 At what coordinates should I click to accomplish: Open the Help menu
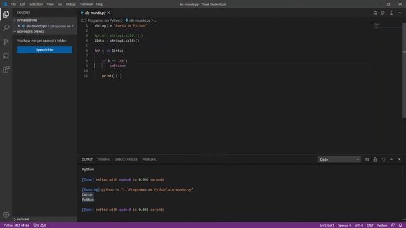(100, 4)
